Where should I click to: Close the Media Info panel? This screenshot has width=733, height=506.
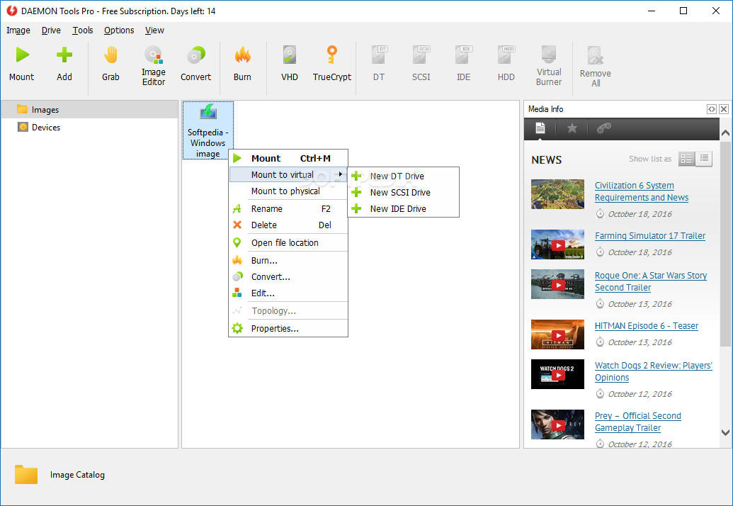[724, 109]
